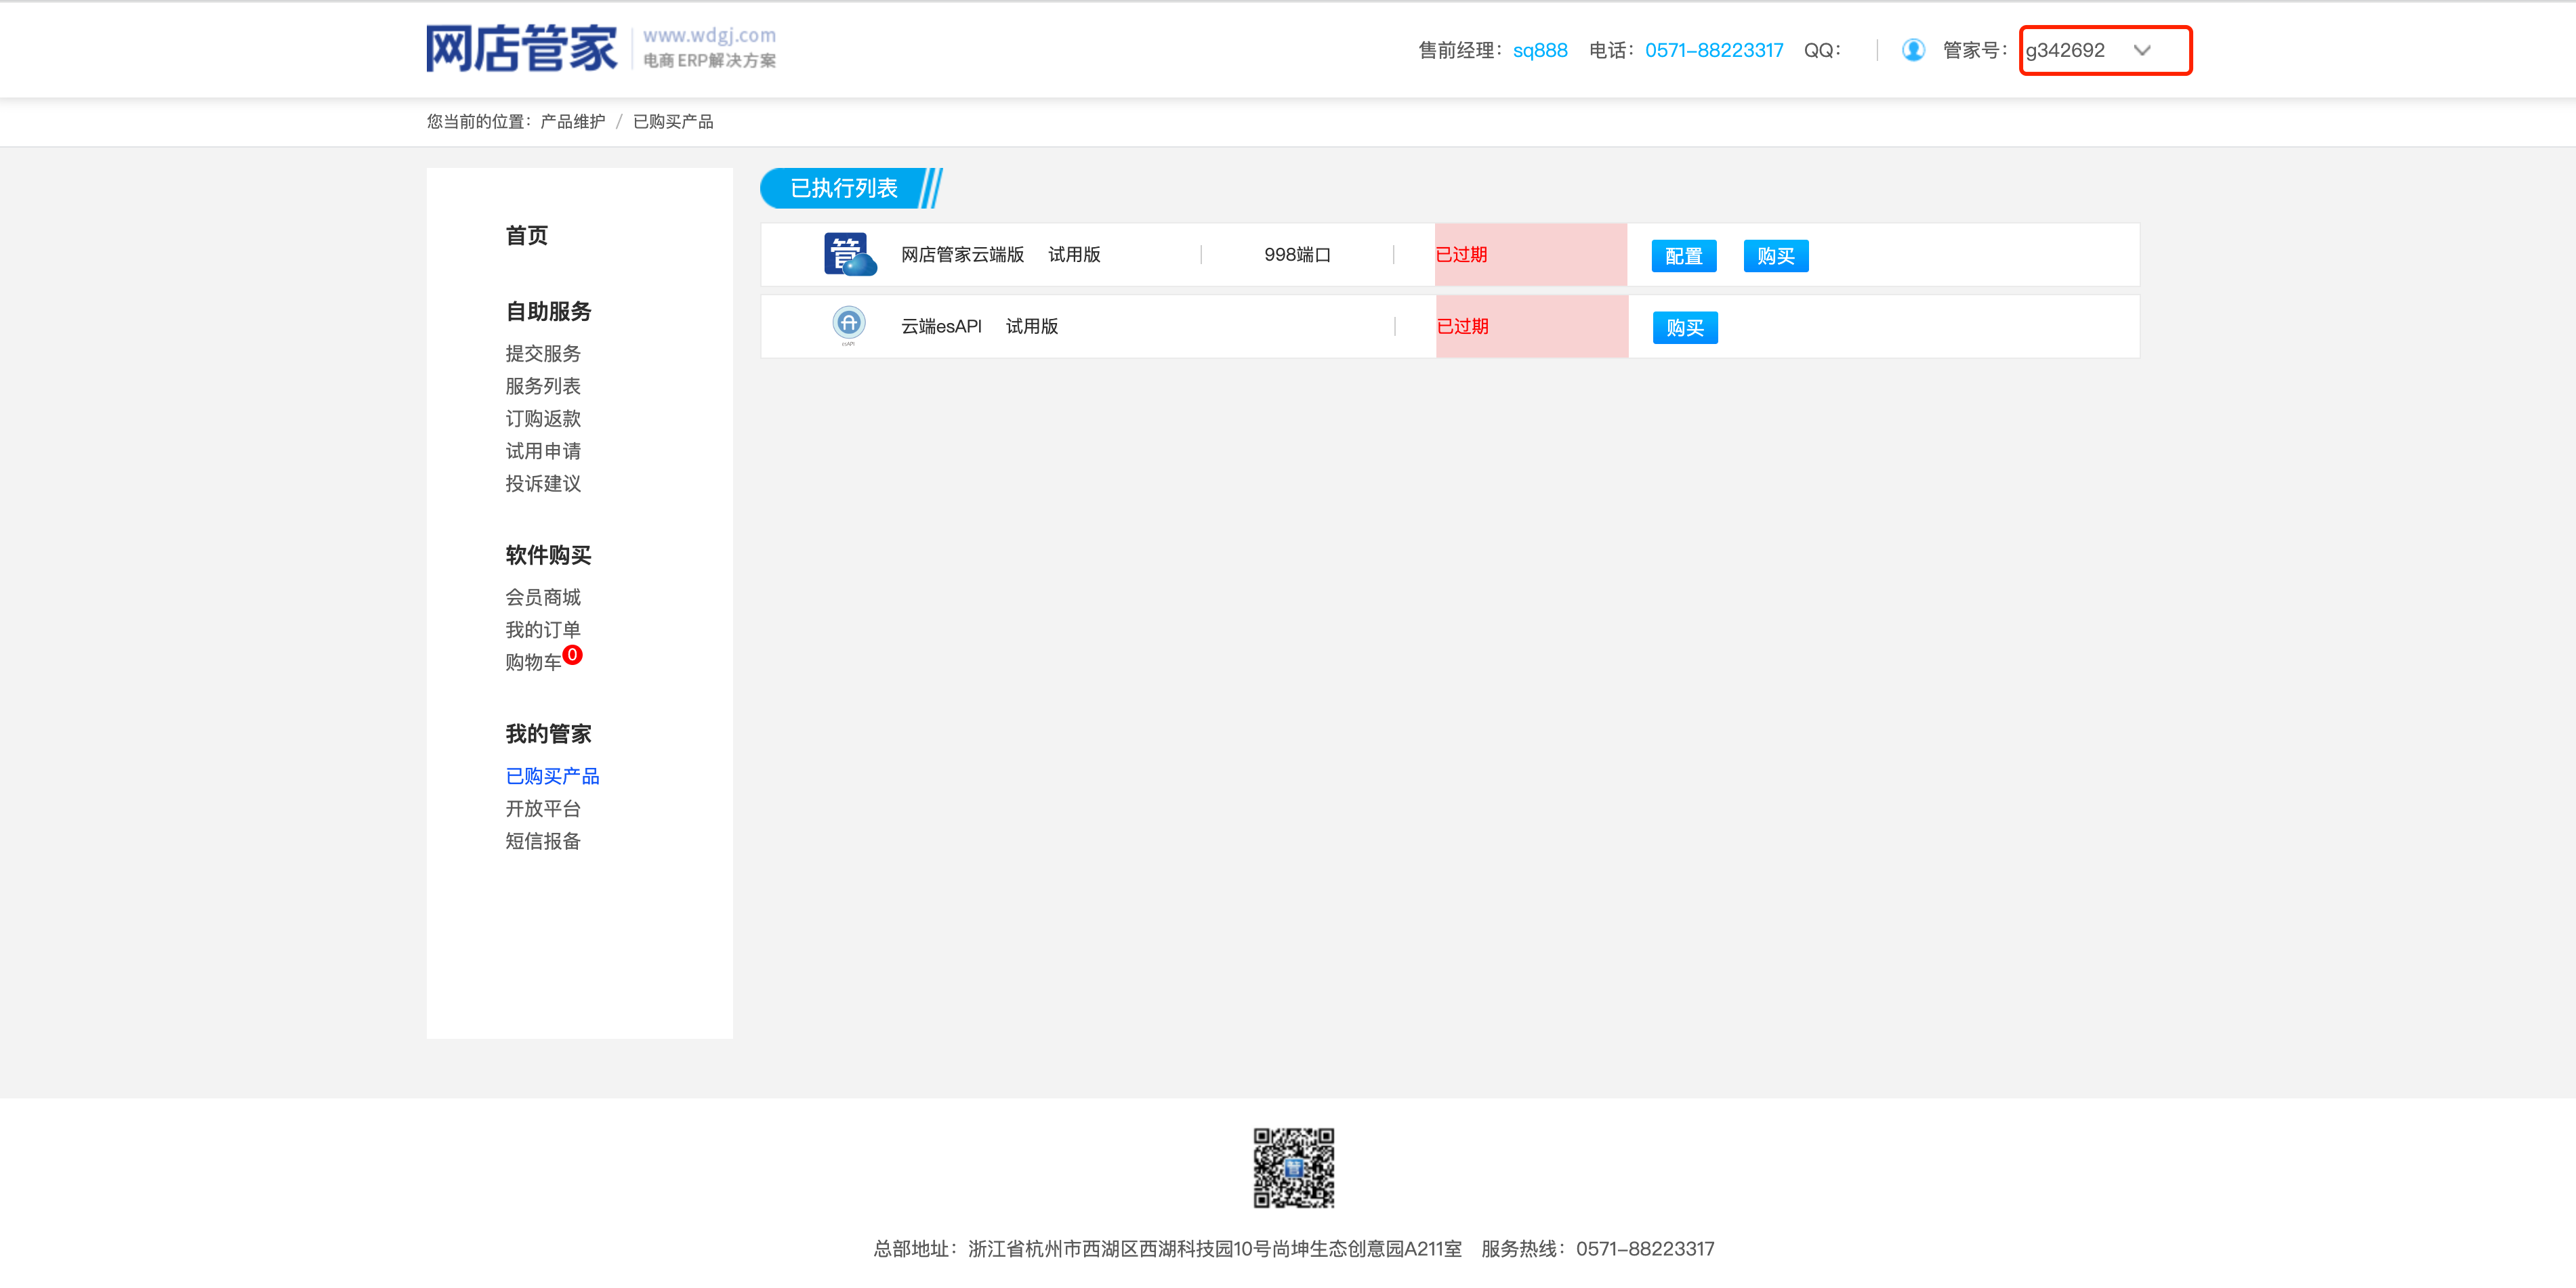Screen dimensions: 2576x1288
Task: Click the 软件购买 section heading
Action: (x=548, y=555)
